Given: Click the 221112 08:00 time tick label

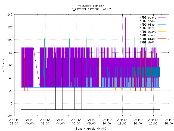Looking at the screenshot, I should [x=91, y=122].
